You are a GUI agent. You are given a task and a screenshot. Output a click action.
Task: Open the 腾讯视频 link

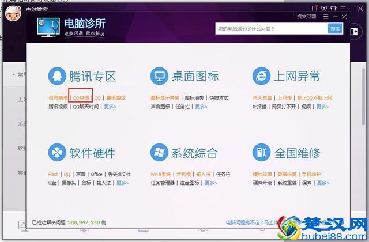[58, 107]
